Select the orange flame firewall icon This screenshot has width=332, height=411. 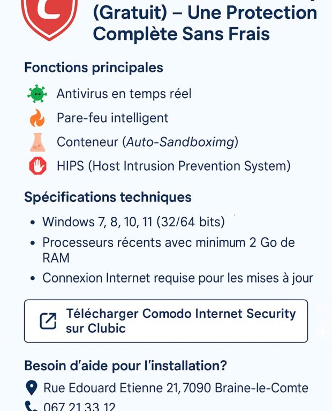(37, 118)
